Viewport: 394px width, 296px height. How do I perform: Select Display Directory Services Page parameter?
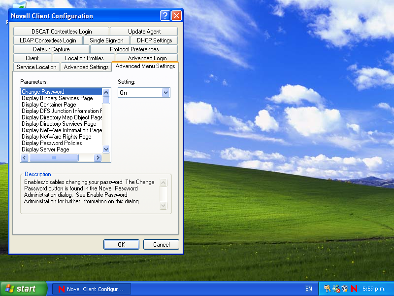tap(61, 124)
